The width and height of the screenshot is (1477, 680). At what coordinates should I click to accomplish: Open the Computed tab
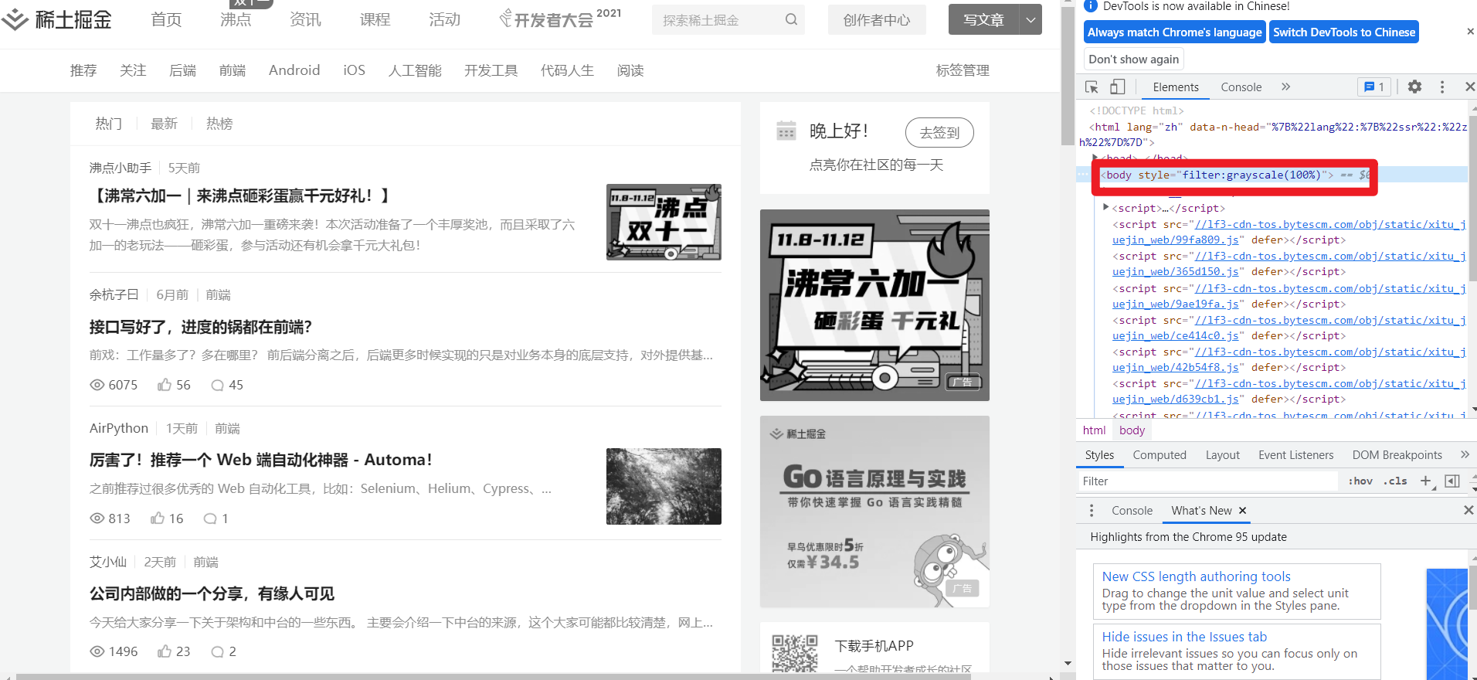coord(1159,455)
